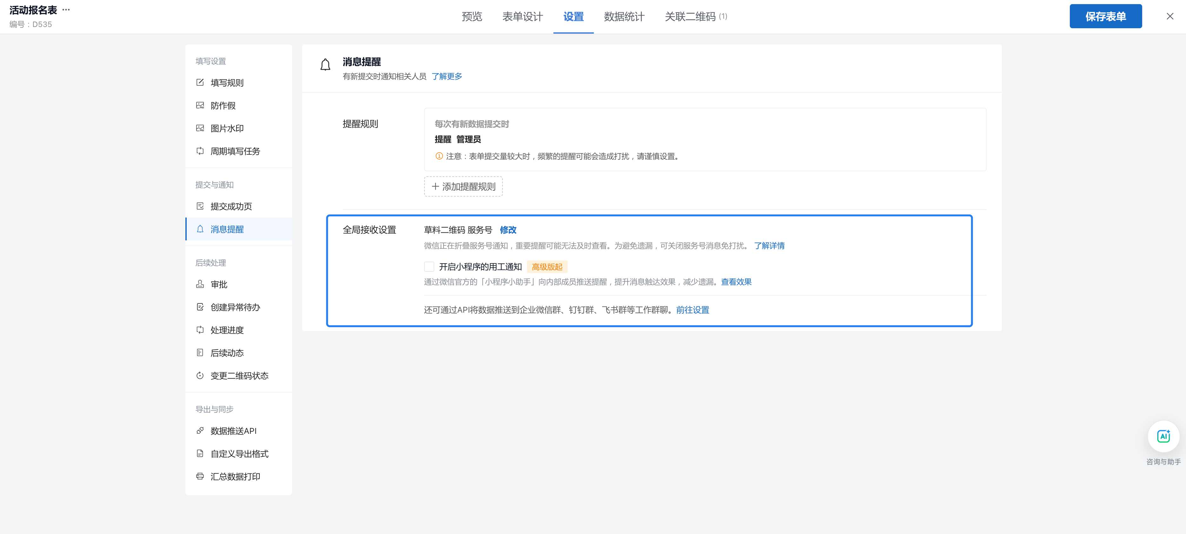Click the 变更二维码状态 clock icon
The width and height of the screenshot is (1186, 534).
200,375
